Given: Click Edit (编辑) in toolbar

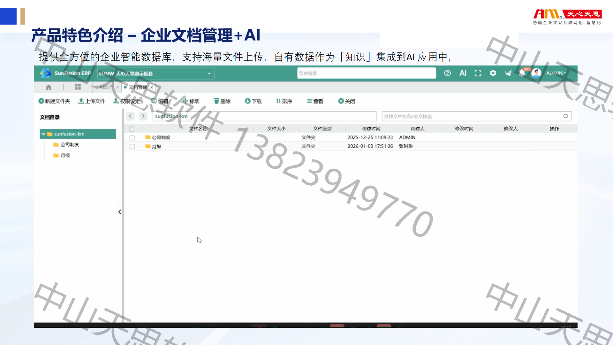Looking at the screenshot, I should tap(160, 101).
